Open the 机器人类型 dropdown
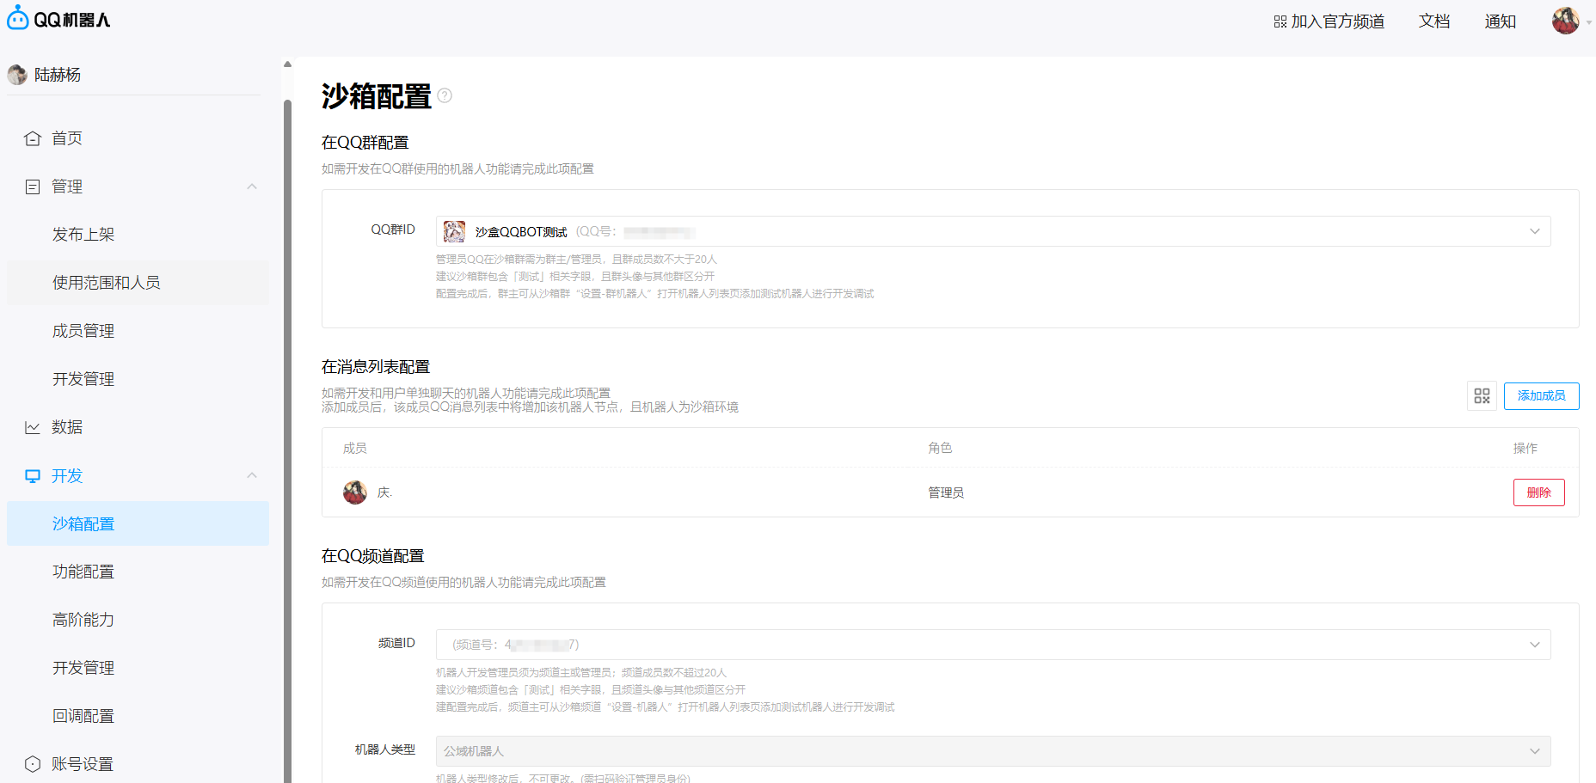1596x783 pixels. click(1534, 751)
